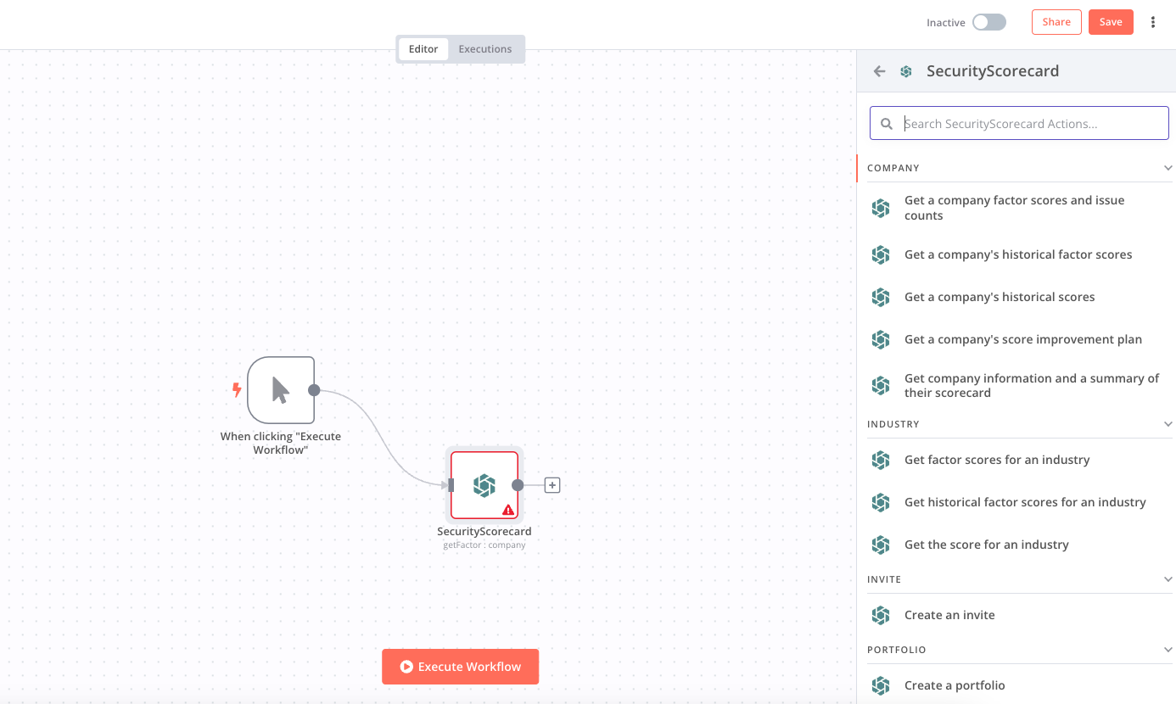The image size is (1176, 704).
Task: Click the Execute Workflow button
Action: [x=460, y=667]
